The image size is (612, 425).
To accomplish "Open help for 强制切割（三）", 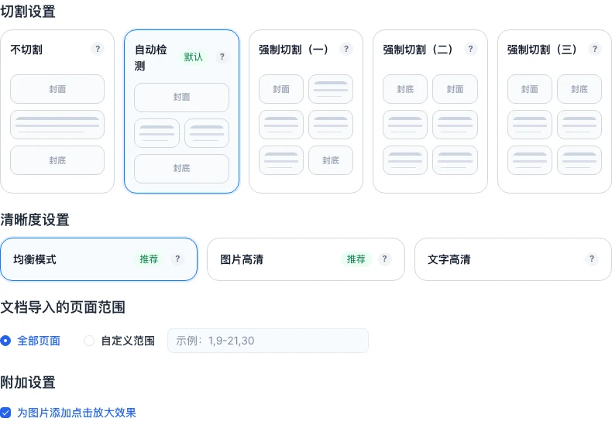I will (595, 49).
